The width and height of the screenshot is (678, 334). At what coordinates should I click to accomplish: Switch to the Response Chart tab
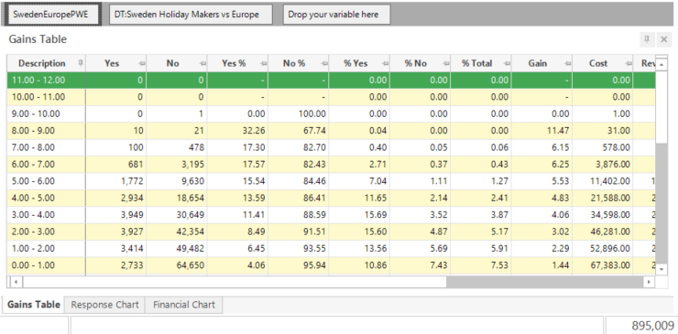tap(104, 305)
